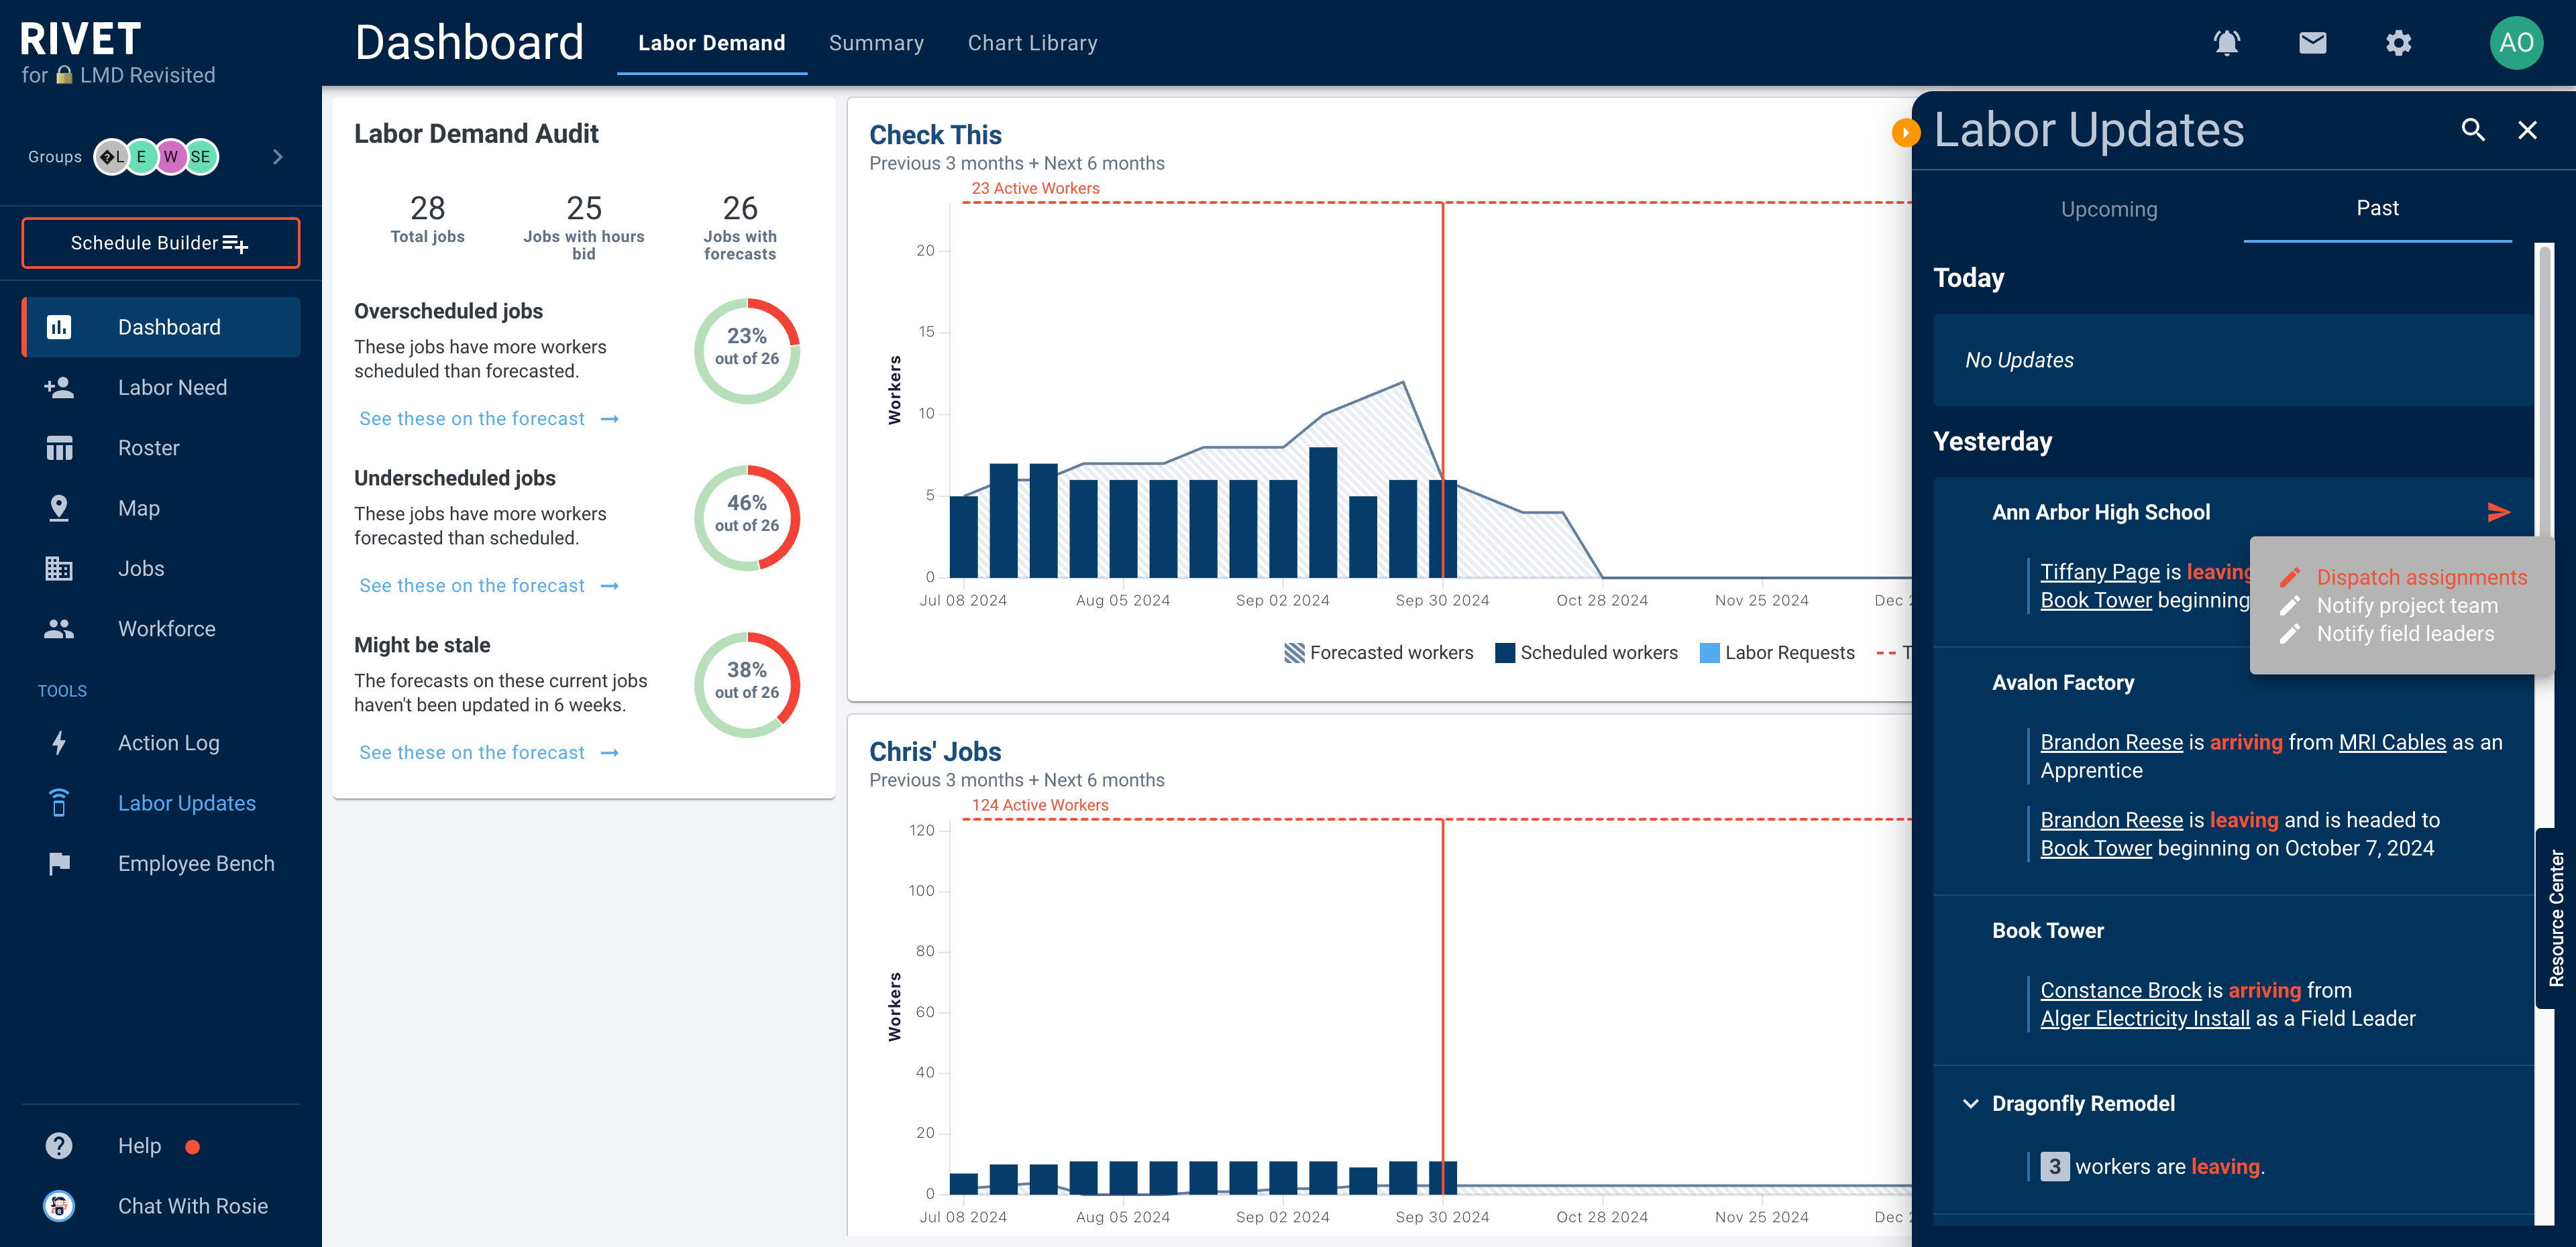Click the SE group badge
Viewport: 2576px width, 1247px height.
pyautogui.click(x=201, y=157)
